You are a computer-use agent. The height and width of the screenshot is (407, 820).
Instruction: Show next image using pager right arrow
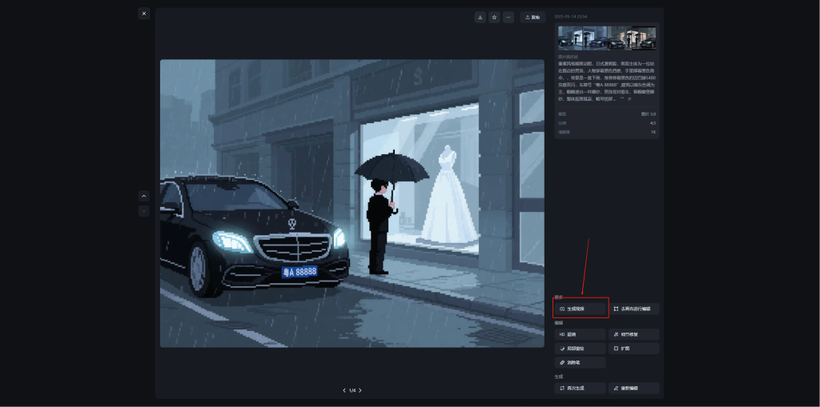pyautogui.click(x=360, y=390)
